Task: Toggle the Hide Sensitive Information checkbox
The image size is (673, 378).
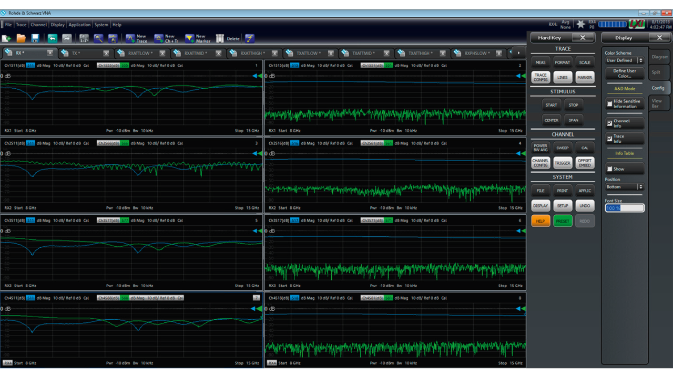Action: pos(609,104)
